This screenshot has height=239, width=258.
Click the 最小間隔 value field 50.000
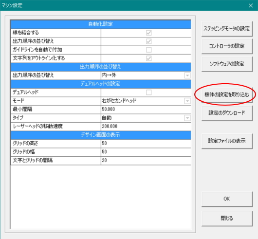point(146,110)
